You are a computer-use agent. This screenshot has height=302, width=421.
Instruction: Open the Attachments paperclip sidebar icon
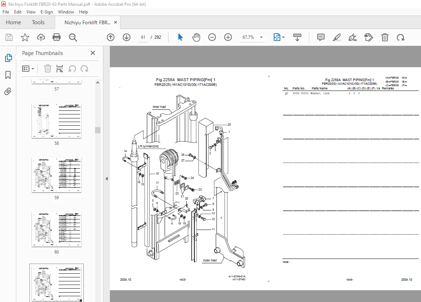pos(8,92)
